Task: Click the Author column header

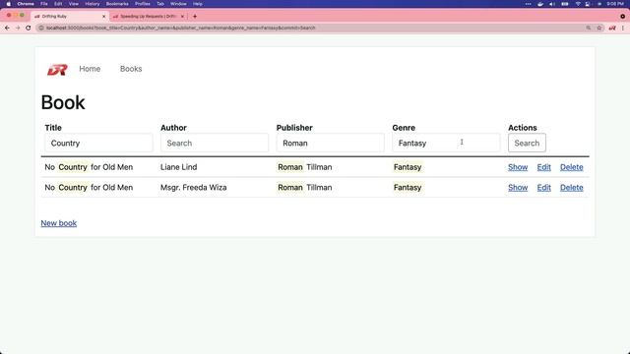Action: coord(173,128)
